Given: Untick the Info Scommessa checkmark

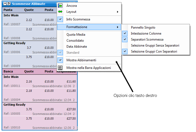Looking at the screenshot, I should click(60, 19).
